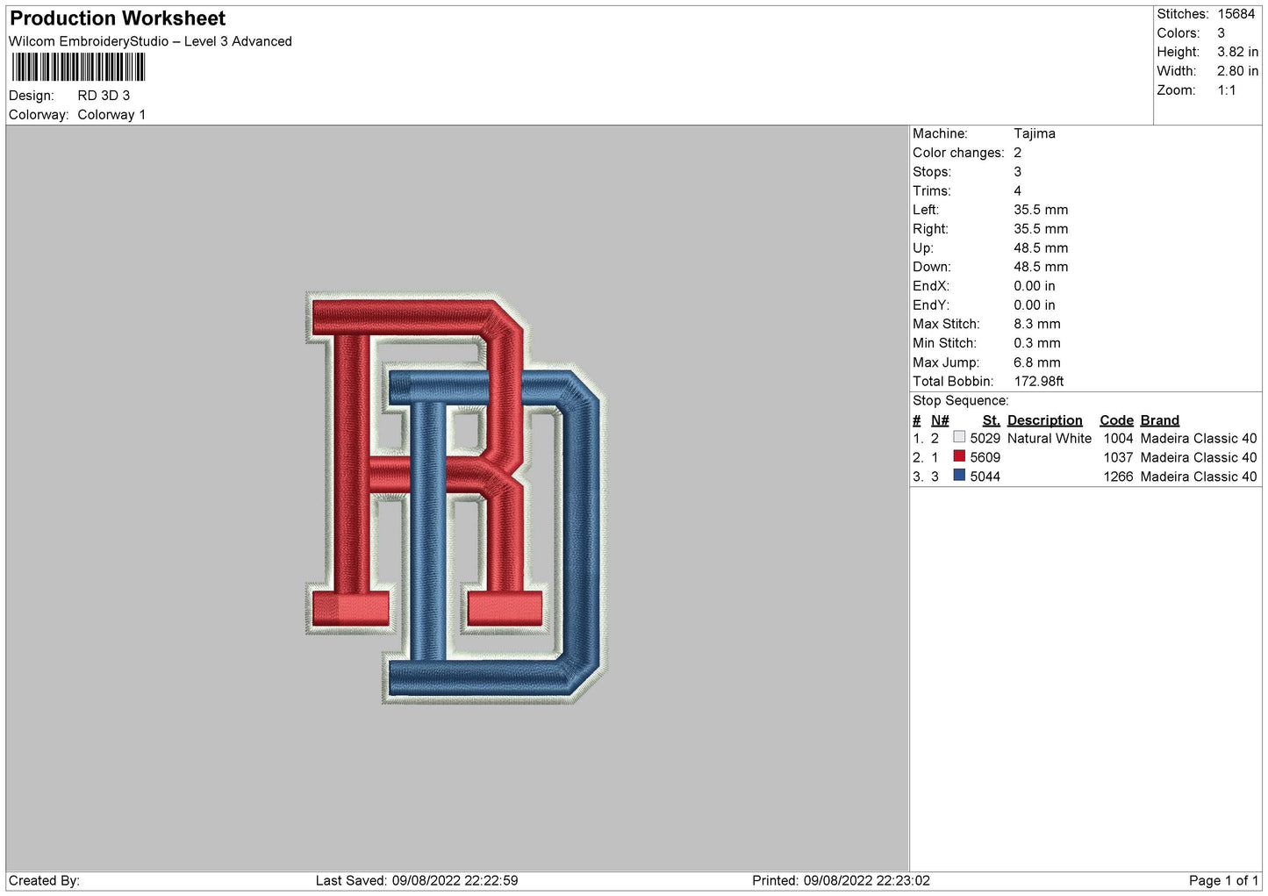
Task: Click the 'Color changes:' label
Action: (958, 153)
